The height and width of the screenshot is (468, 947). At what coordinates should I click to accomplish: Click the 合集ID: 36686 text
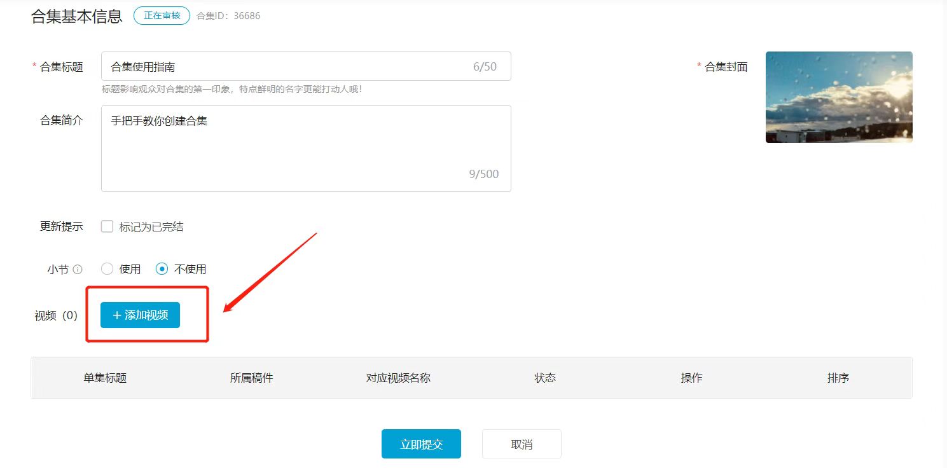(x=228, y=16)
